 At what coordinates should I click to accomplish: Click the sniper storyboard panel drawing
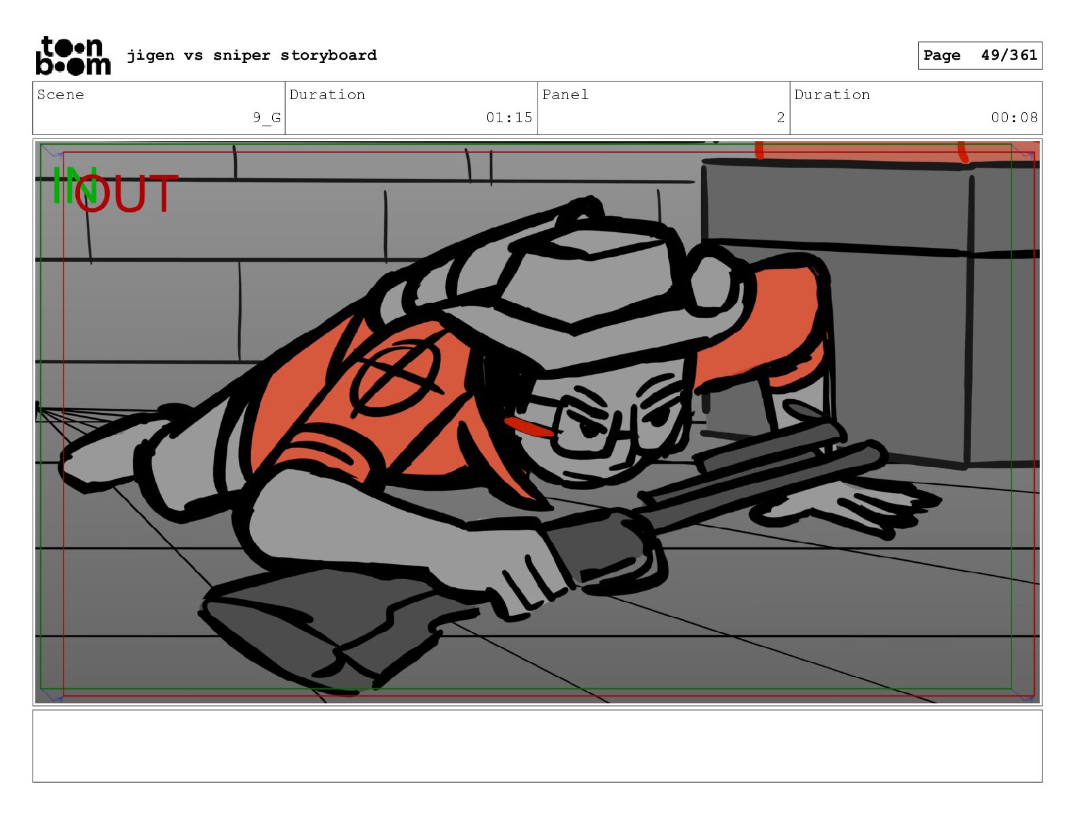point(537,422)
